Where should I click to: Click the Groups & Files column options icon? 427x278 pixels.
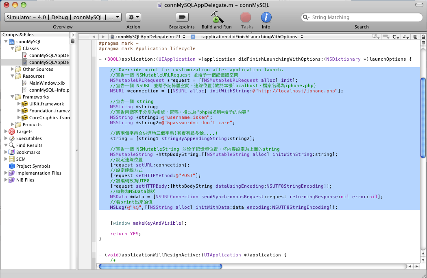tap(72, 35)
